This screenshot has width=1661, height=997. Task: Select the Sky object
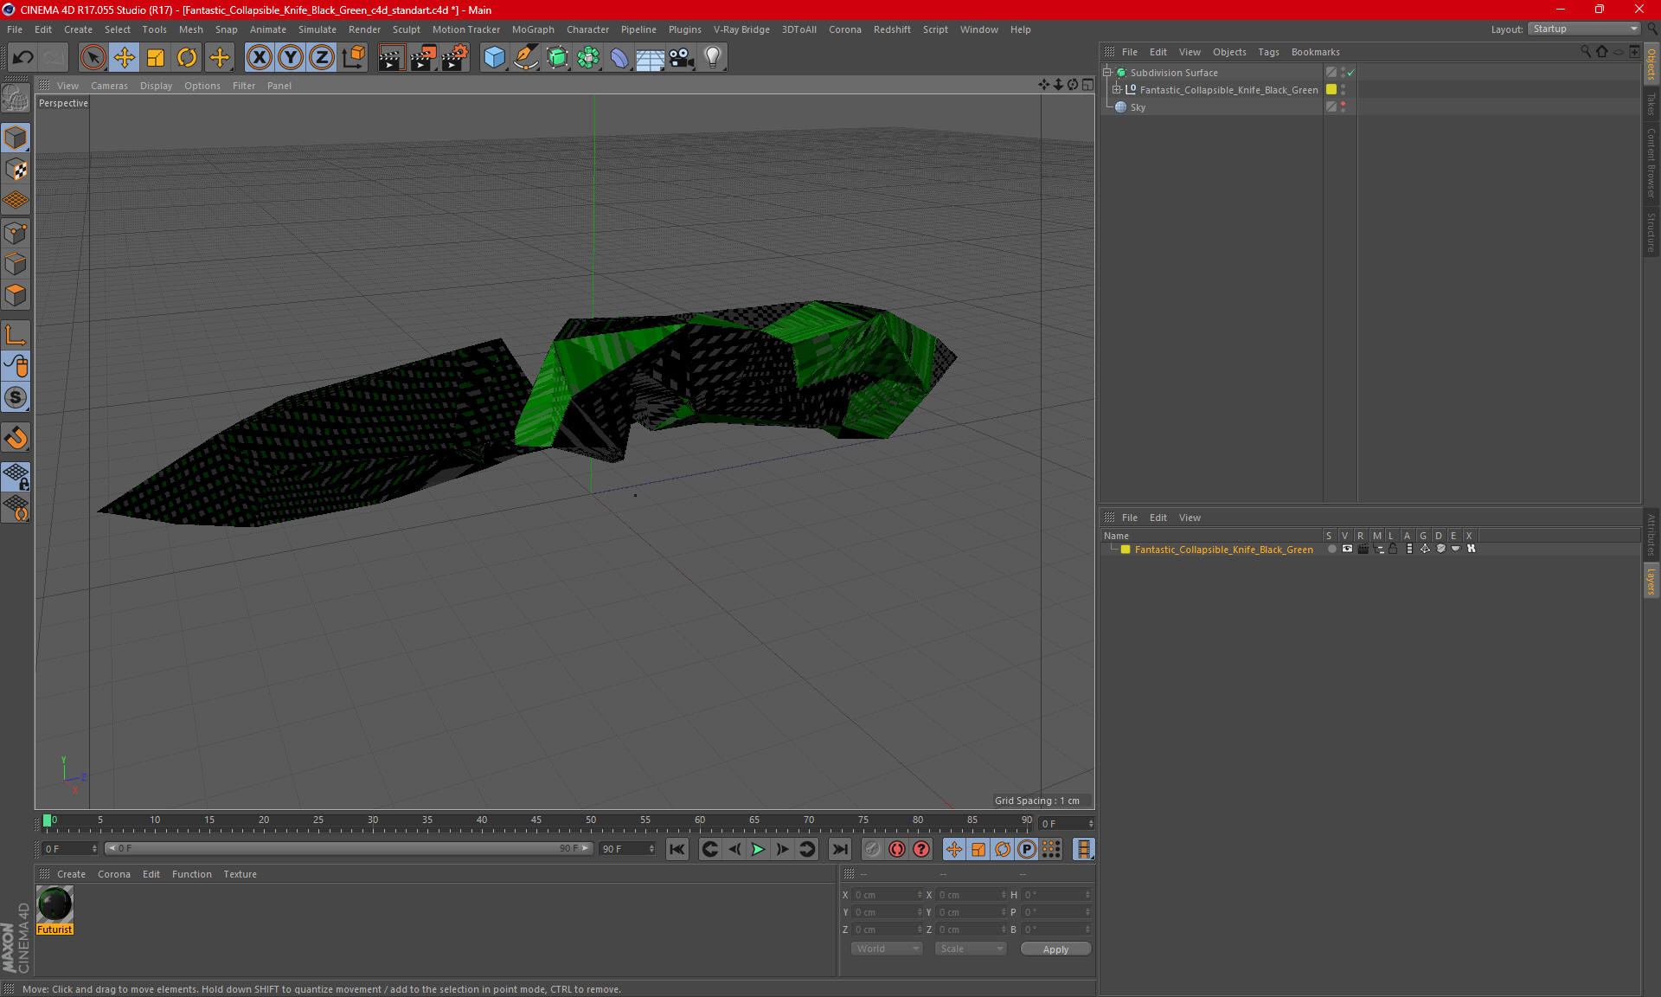[x=1138, y=107]
